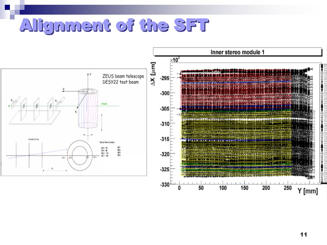This screenshot has width=327, height=245.
Task: Click the green "beam" label in diagram
Action: pyautogui.click(x=104, y=103)
